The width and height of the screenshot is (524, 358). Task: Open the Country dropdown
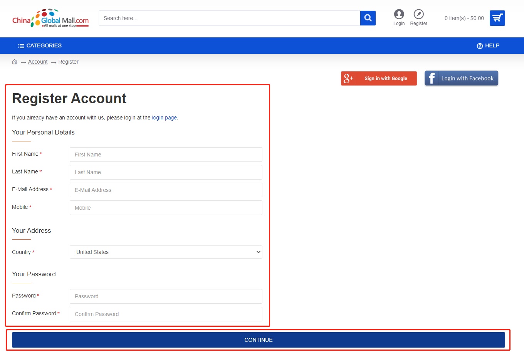(x=166, y=252)
